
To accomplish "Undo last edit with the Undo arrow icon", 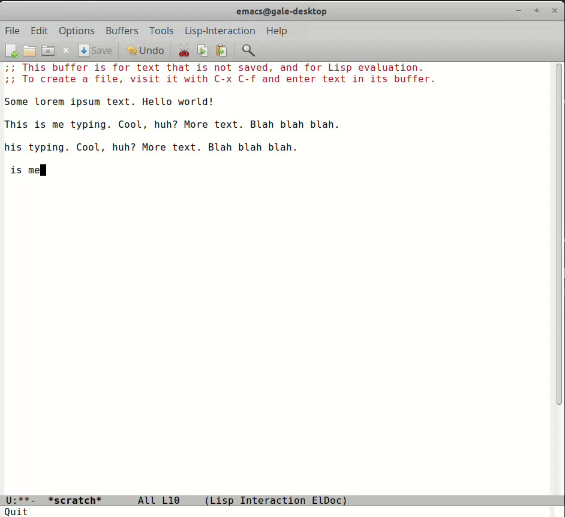I will click(144, 50).
